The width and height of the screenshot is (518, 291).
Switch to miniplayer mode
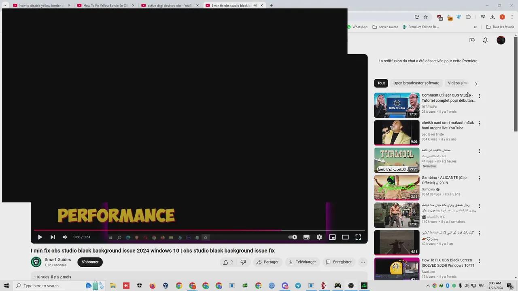coord(332,237)
